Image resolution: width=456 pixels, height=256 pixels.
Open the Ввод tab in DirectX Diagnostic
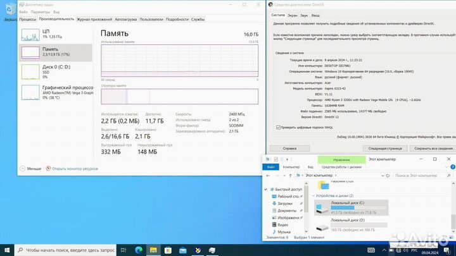point(315,16)
